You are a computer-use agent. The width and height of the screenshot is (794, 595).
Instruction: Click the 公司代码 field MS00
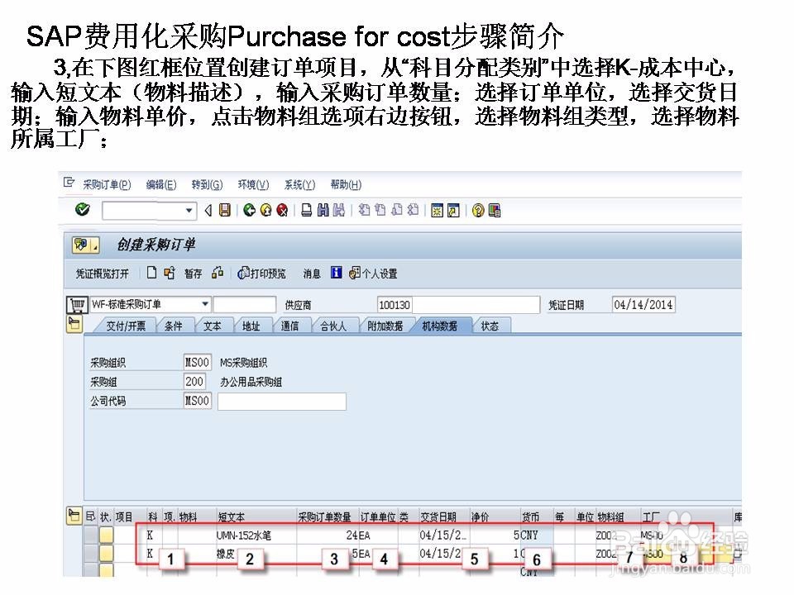click(197, 401)
